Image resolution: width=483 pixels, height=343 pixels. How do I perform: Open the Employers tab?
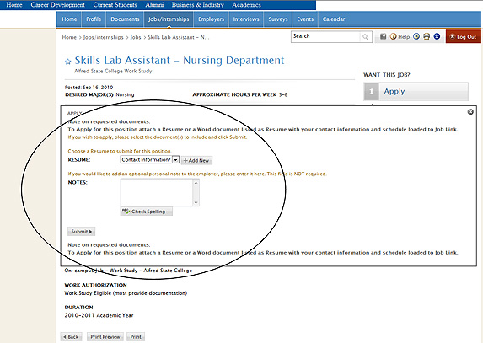click(211, 19)
